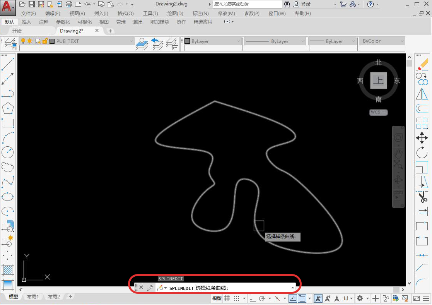Toggle object snap tracking button
432x305 pixels.
click(293, 298)
